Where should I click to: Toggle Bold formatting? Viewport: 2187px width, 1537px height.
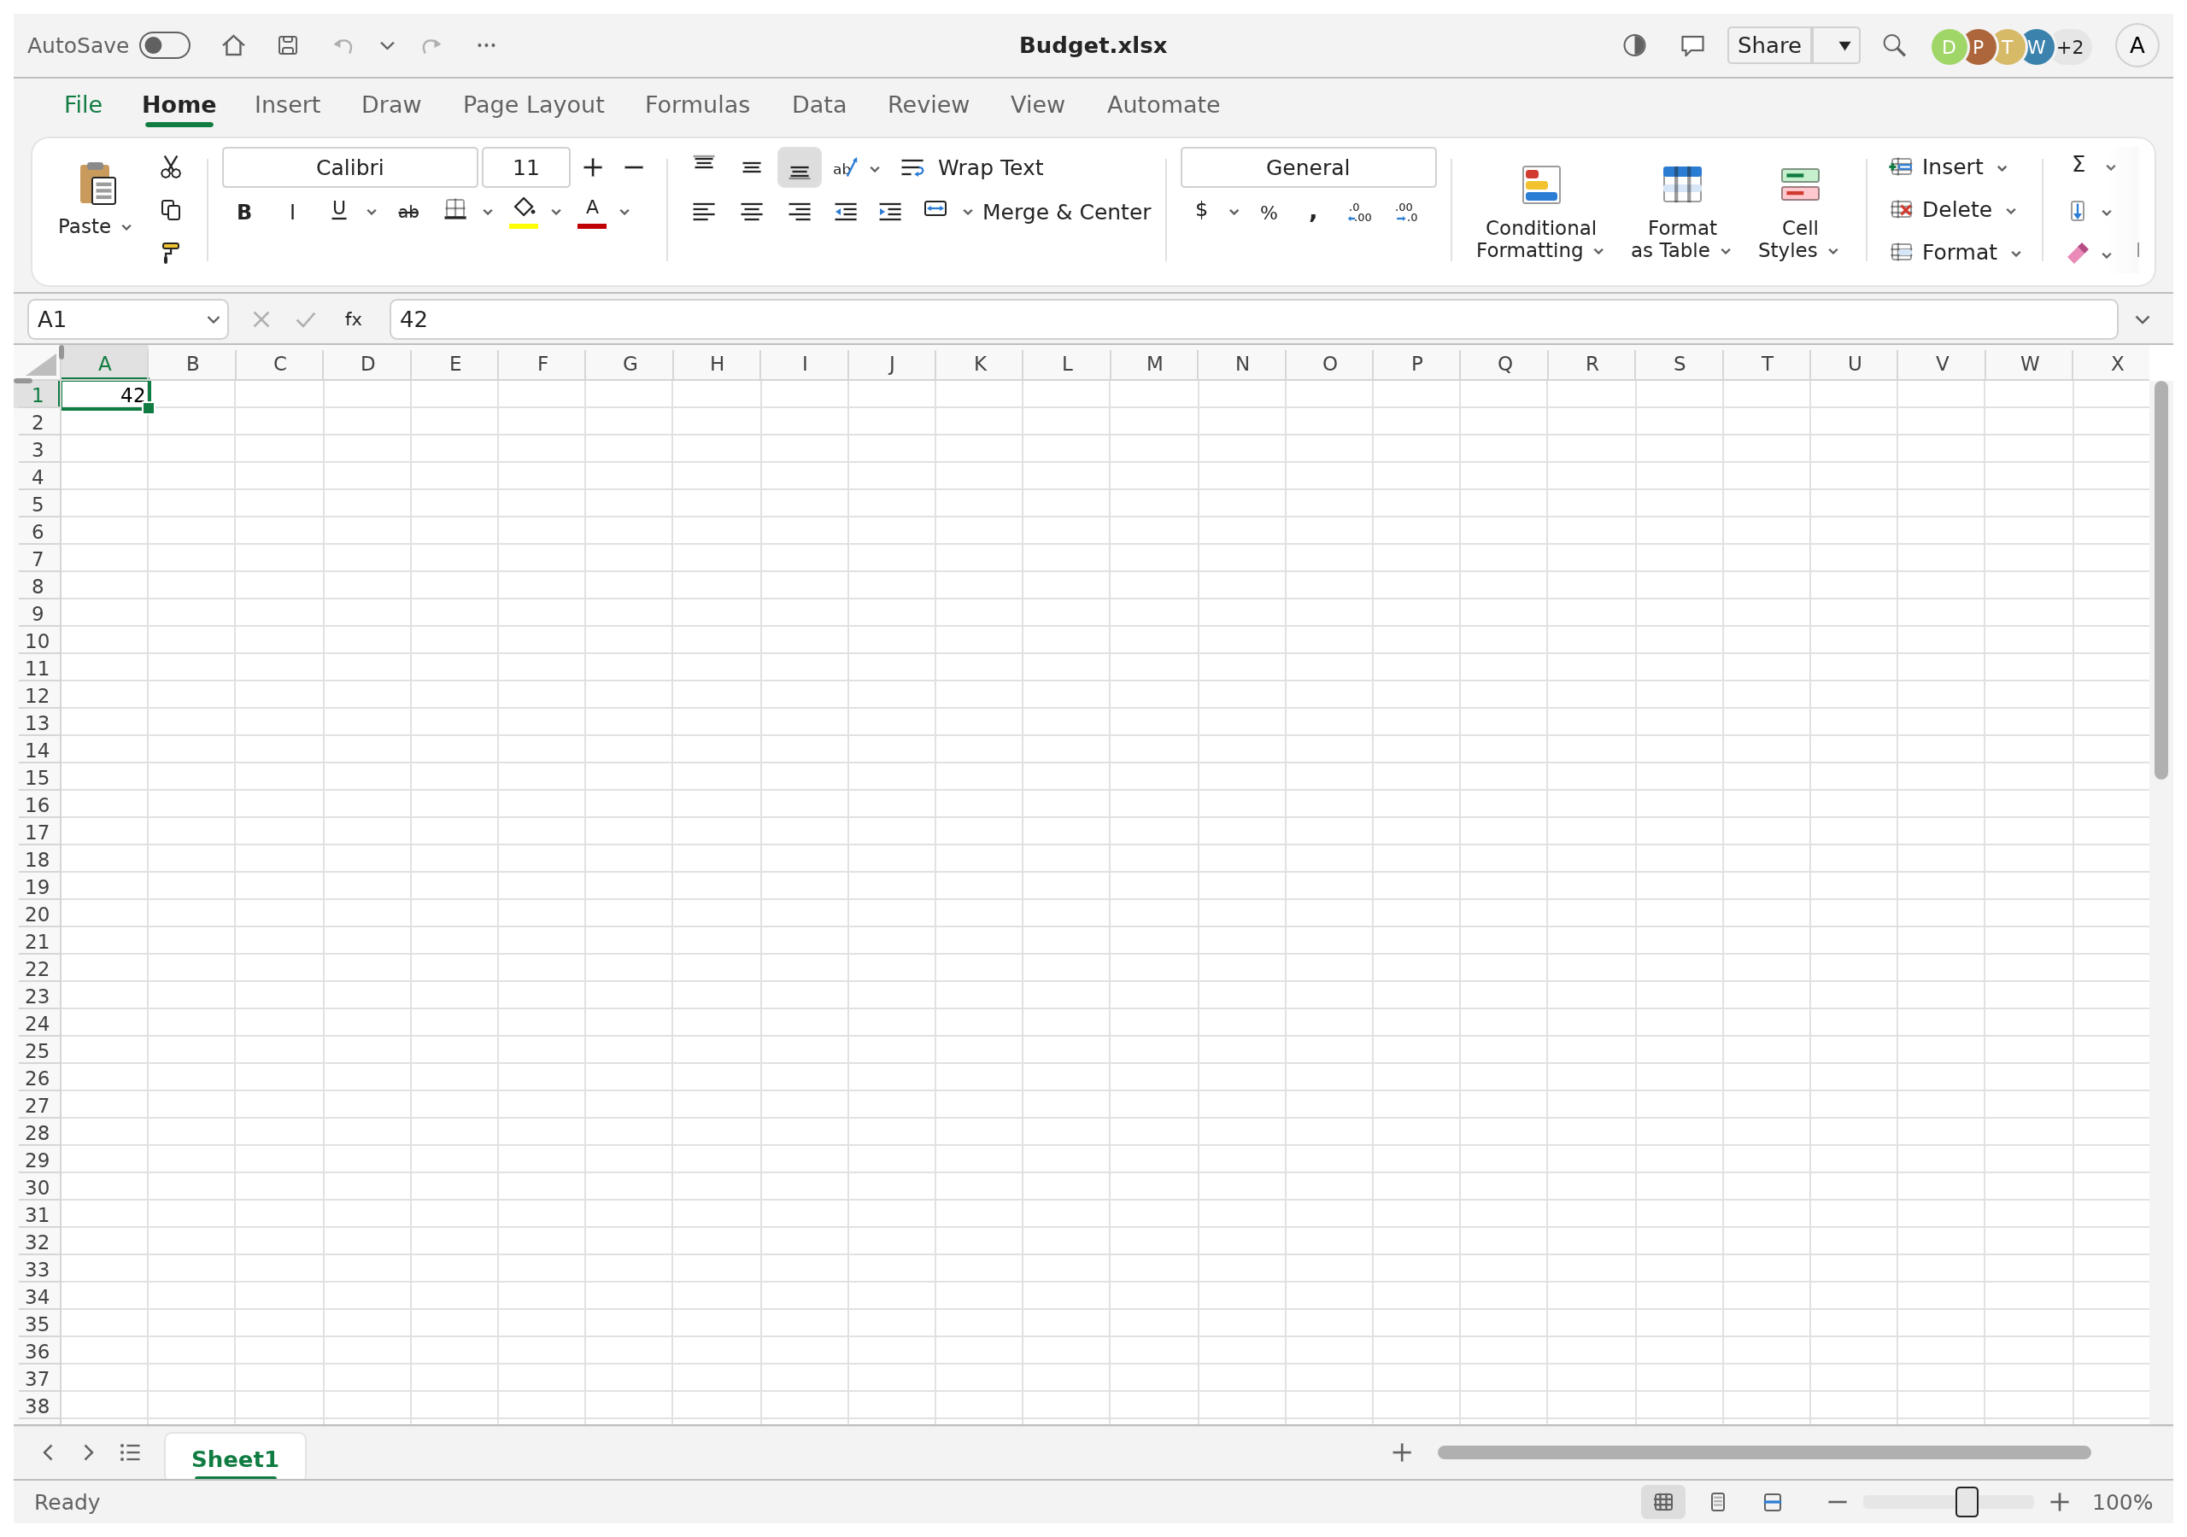tap(243, 213)
